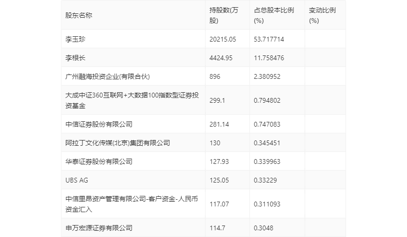Select 大成中证360互联网+大数据100 fund name

click(x=132, y=100)
